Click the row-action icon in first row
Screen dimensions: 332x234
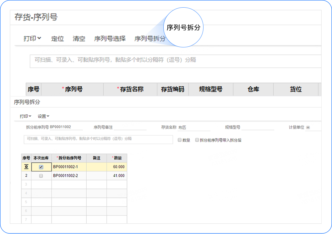pos(26,167)
